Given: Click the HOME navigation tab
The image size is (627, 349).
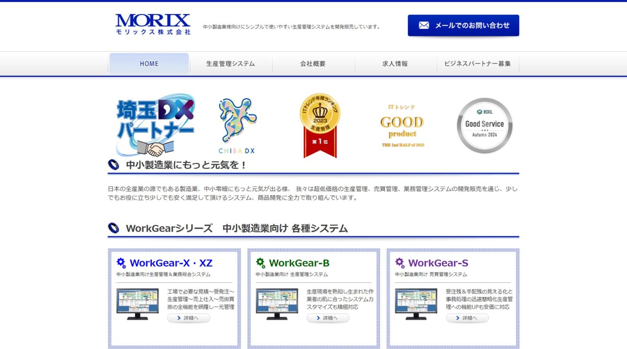Looking at the screenshot, I should (149, 63).
